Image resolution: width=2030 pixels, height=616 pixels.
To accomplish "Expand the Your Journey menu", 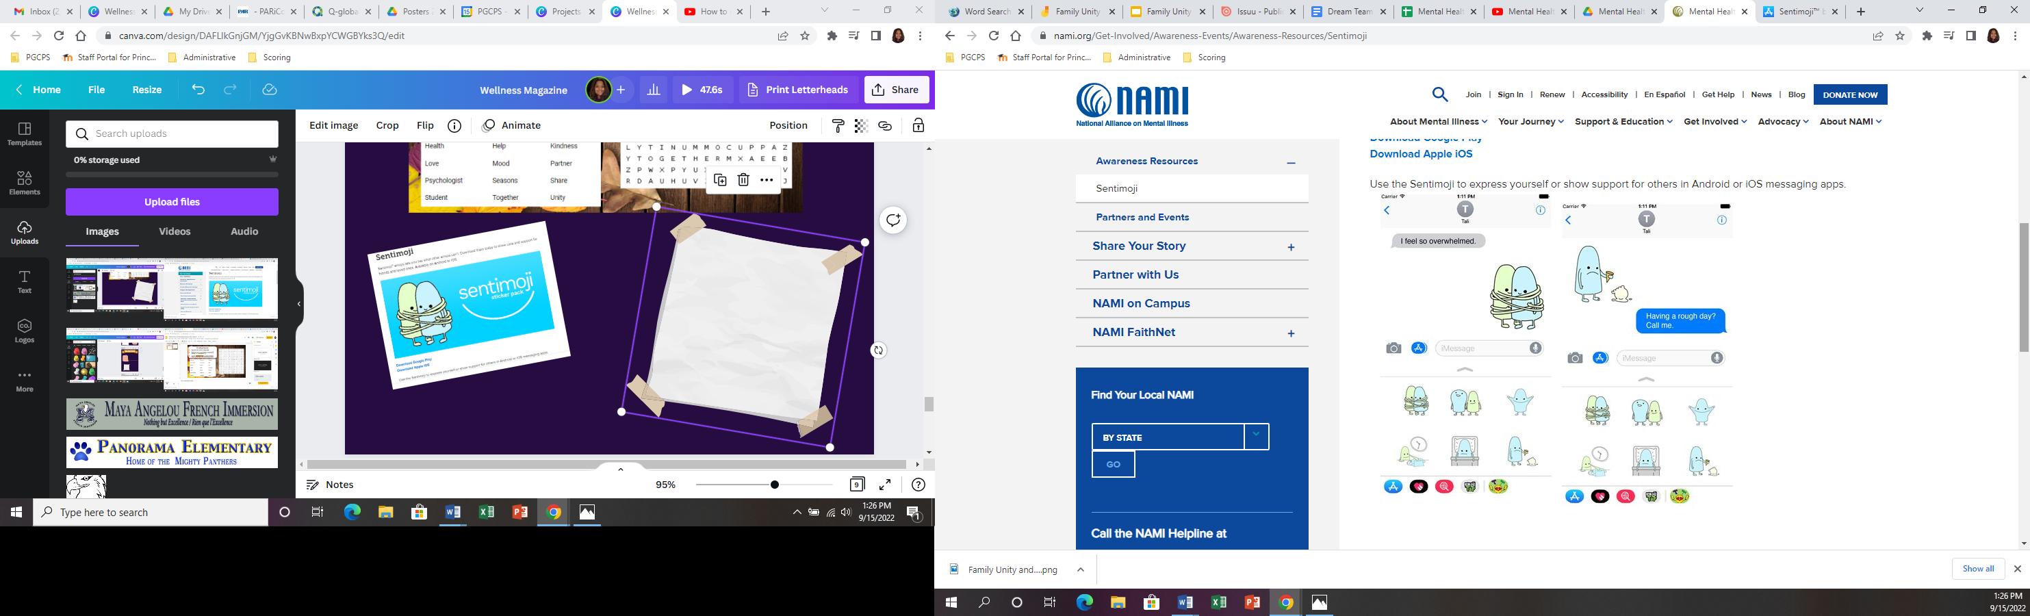I will 1531,121.
